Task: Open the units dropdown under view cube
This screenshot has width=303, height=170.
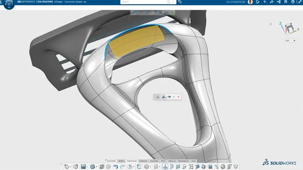Action: point(290,40)
